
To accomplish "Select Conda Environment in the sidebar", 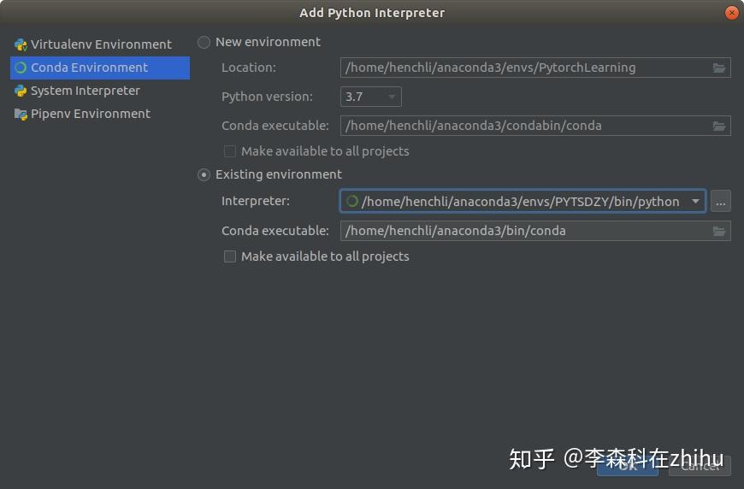I will (100, 68).
